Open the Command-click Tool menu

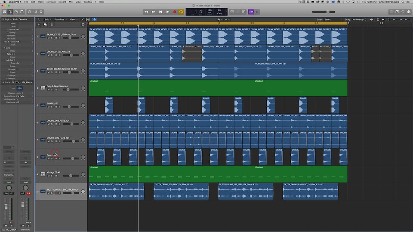click(x=227, y=19)
